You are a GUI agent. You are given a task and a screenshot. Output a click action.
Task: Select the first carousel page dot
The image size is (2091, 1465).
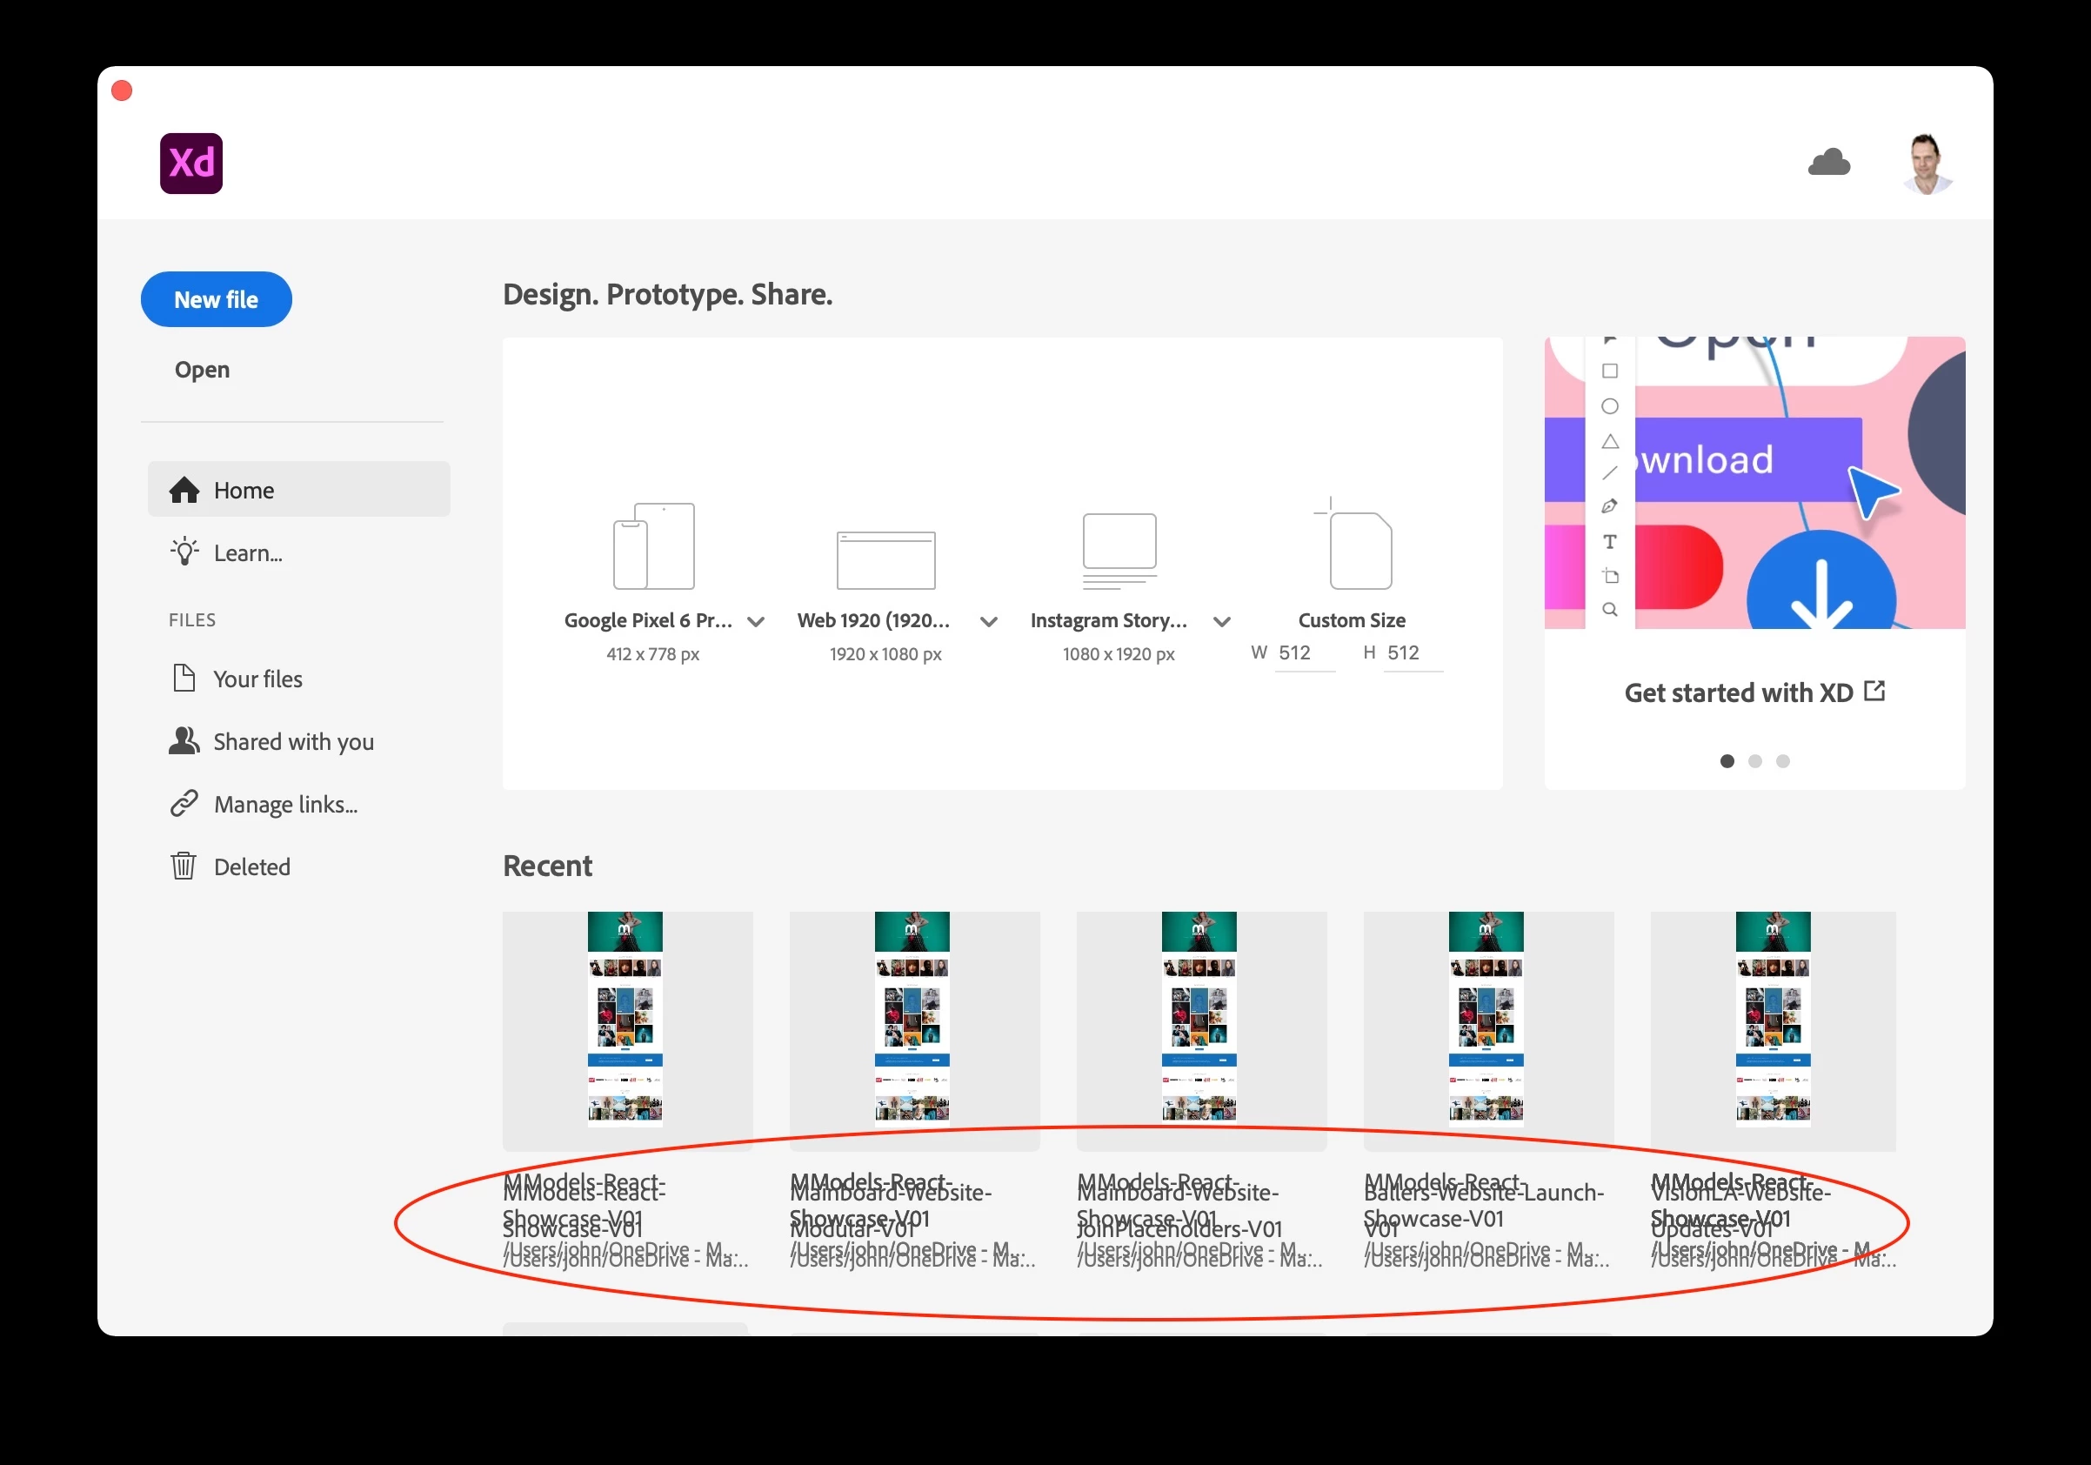coord(1727,760)
